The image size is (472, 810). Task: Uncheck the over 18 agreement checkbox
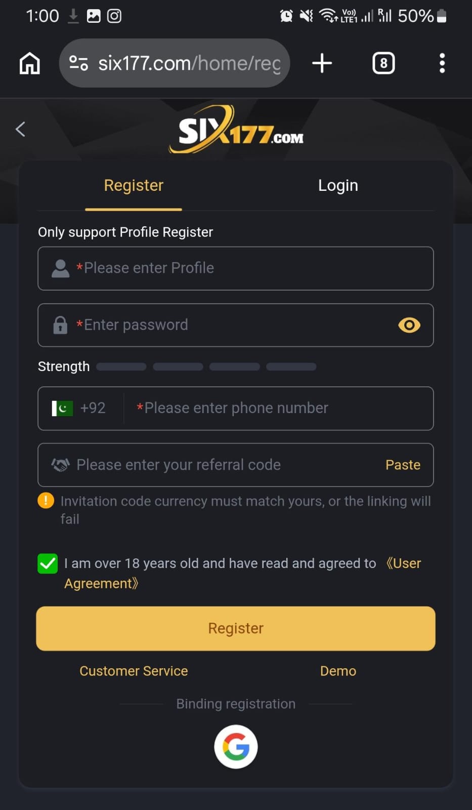point(48,563)
